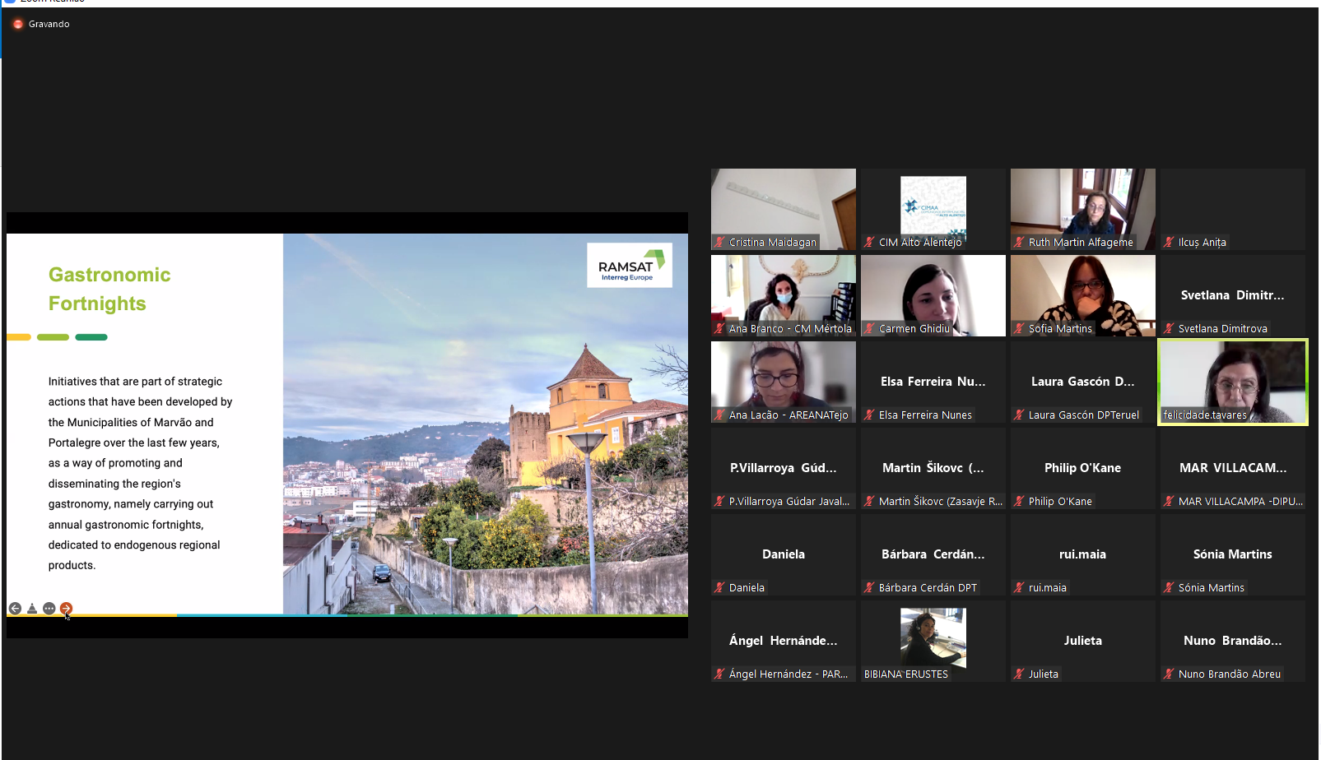
Task: Click Elsa Ferreira Nunes' muted mic icon
Action: point(869,415)
